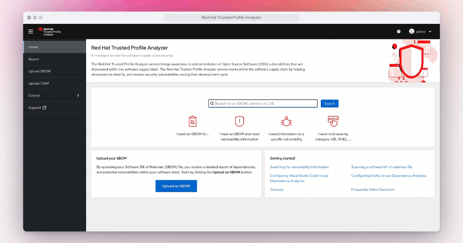Screen dimensions: 463x243
Task: Open the admin account dropdown arrow
Action: (x=430, y=32)
